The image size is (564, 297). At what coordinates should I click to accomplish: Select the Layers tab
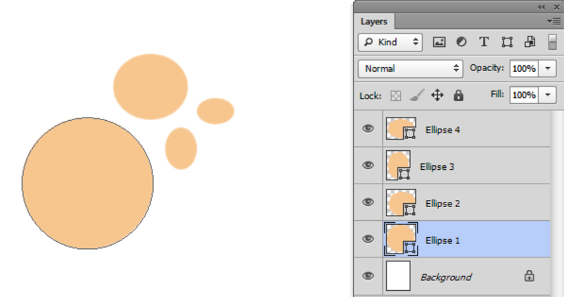(x=374, y=21)
